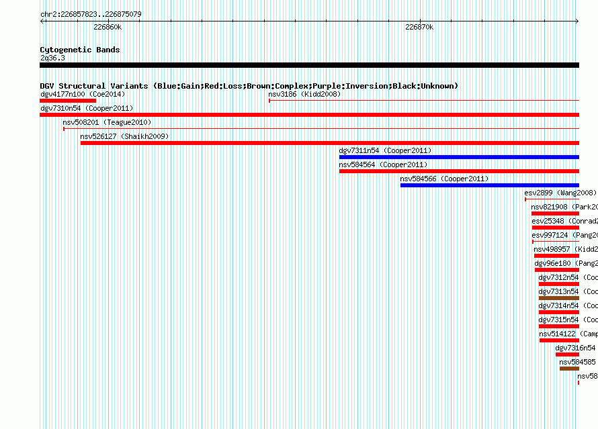Image resolution: width=598 pixels, height=429 pixels.
Task: Click the brown complex bar under dgv7313n54
Action: pyautogui.click(x=559, y=298)
